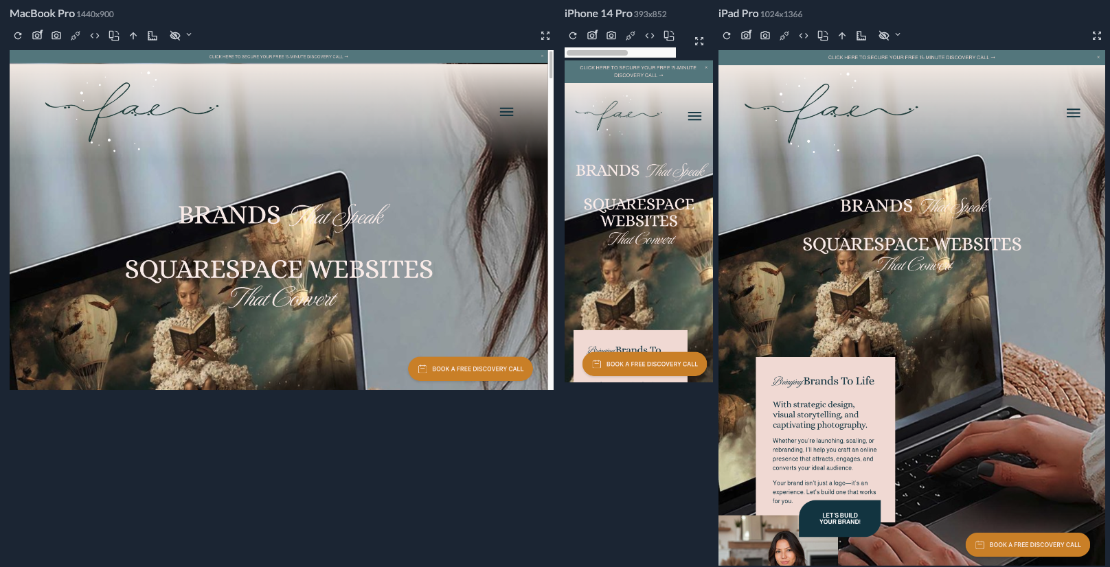Viewport: 1110px width, 567px height.
Task: Rotate the MacBook Pro device
Action: [x=114, y=36]
